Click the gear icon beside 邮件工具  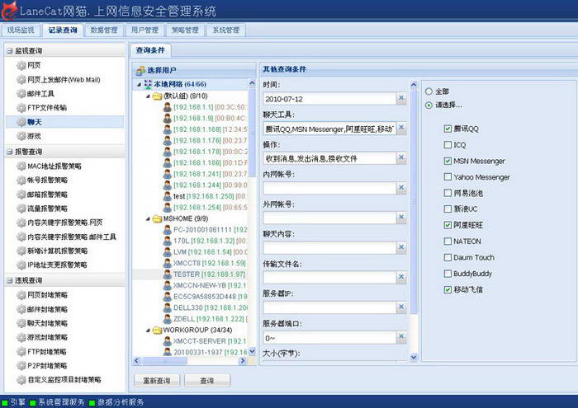pos(21,94)
